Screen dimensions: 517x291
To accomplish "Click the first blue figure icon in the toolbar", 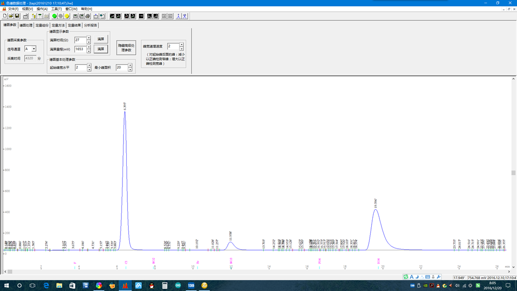I will (179, 16).
